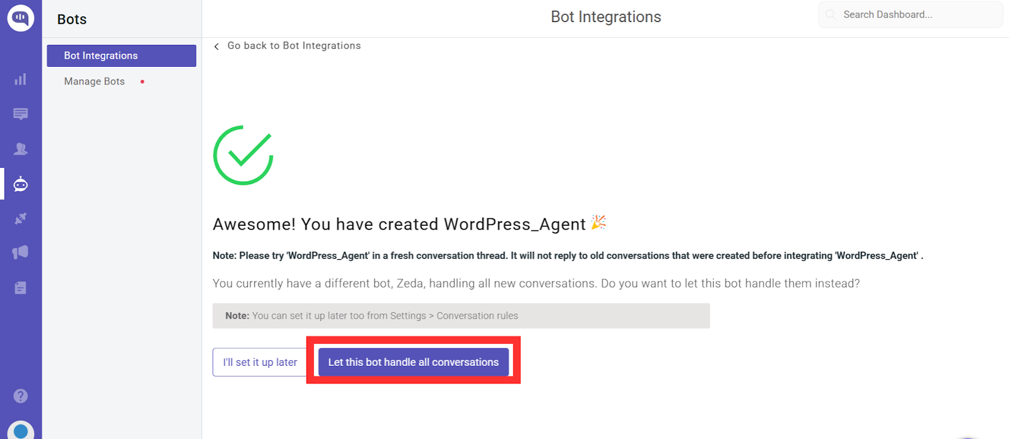
Task: Click the search magnifier icon
Action: click(x=831, y=15)
